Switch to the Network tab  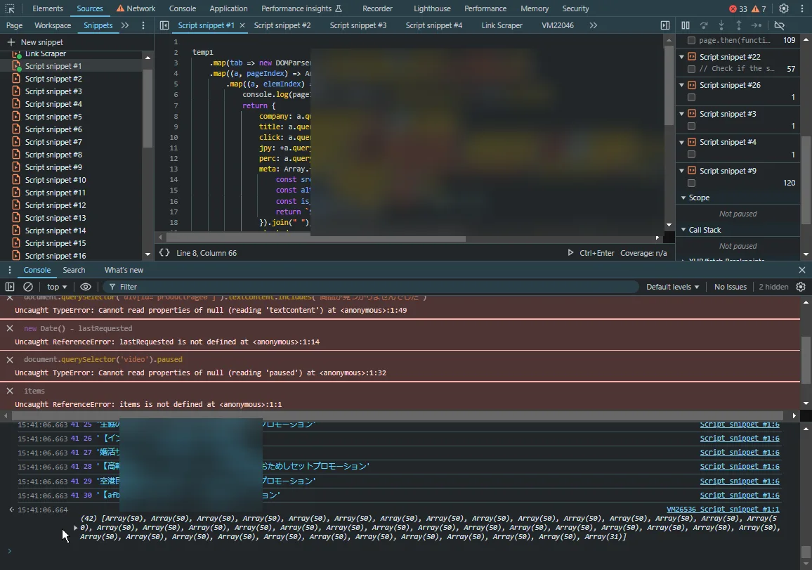coord(136,8)
